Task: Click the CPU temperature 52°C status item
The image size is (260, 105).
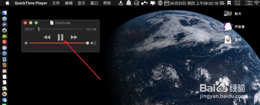Action: click(237, 3)
